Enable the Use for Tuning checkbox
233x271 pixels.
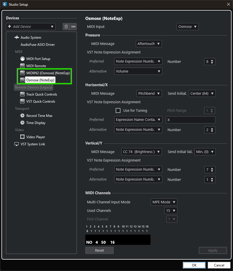coord(118,110)
